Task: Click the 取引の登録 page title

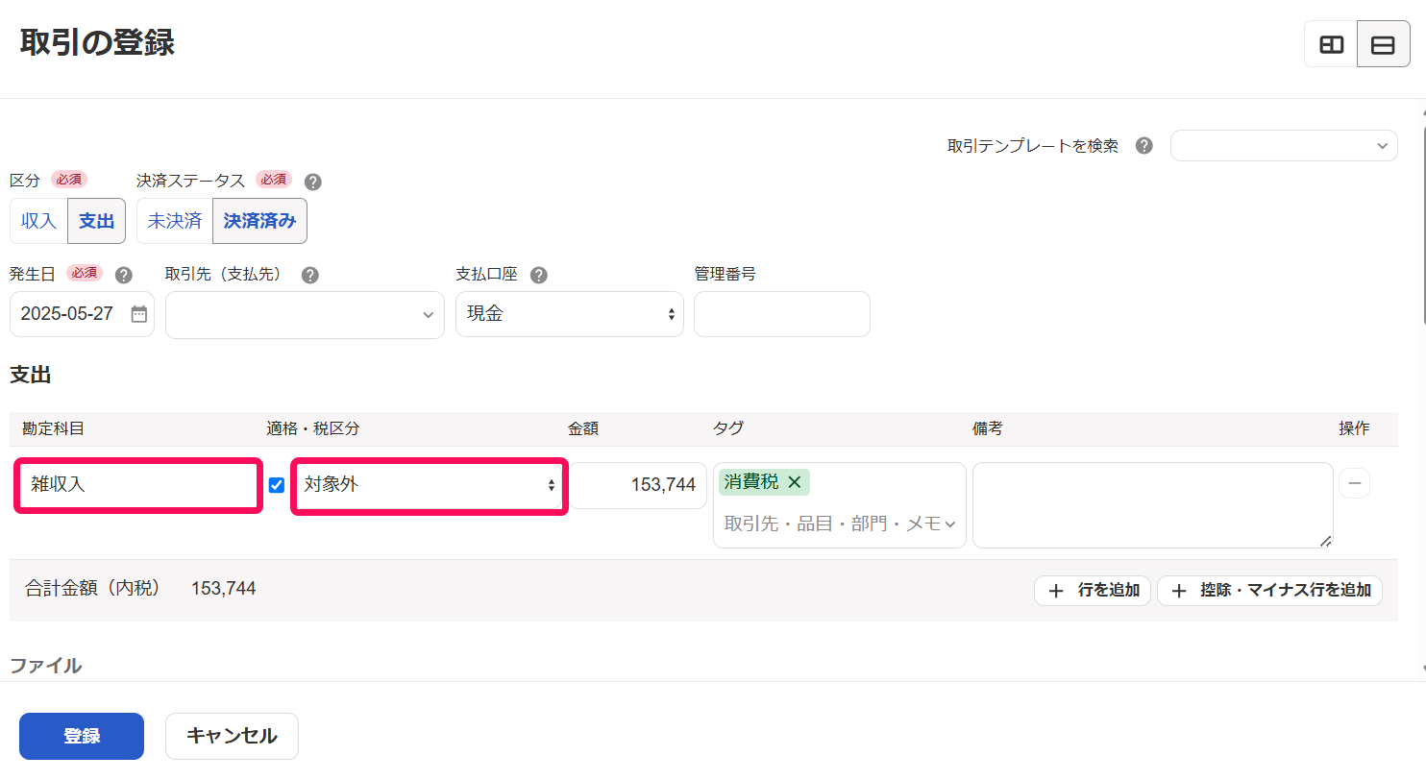Action: click(x=97, y=43)
